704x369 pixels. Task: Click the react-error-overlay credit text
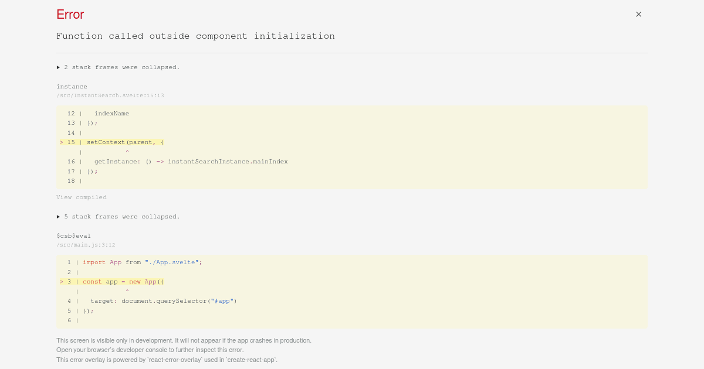pos(167,360)
